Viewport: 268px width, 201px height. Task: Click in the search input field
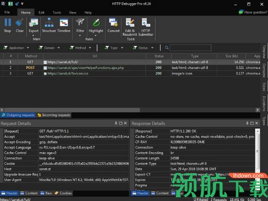[x=190, y=48]
